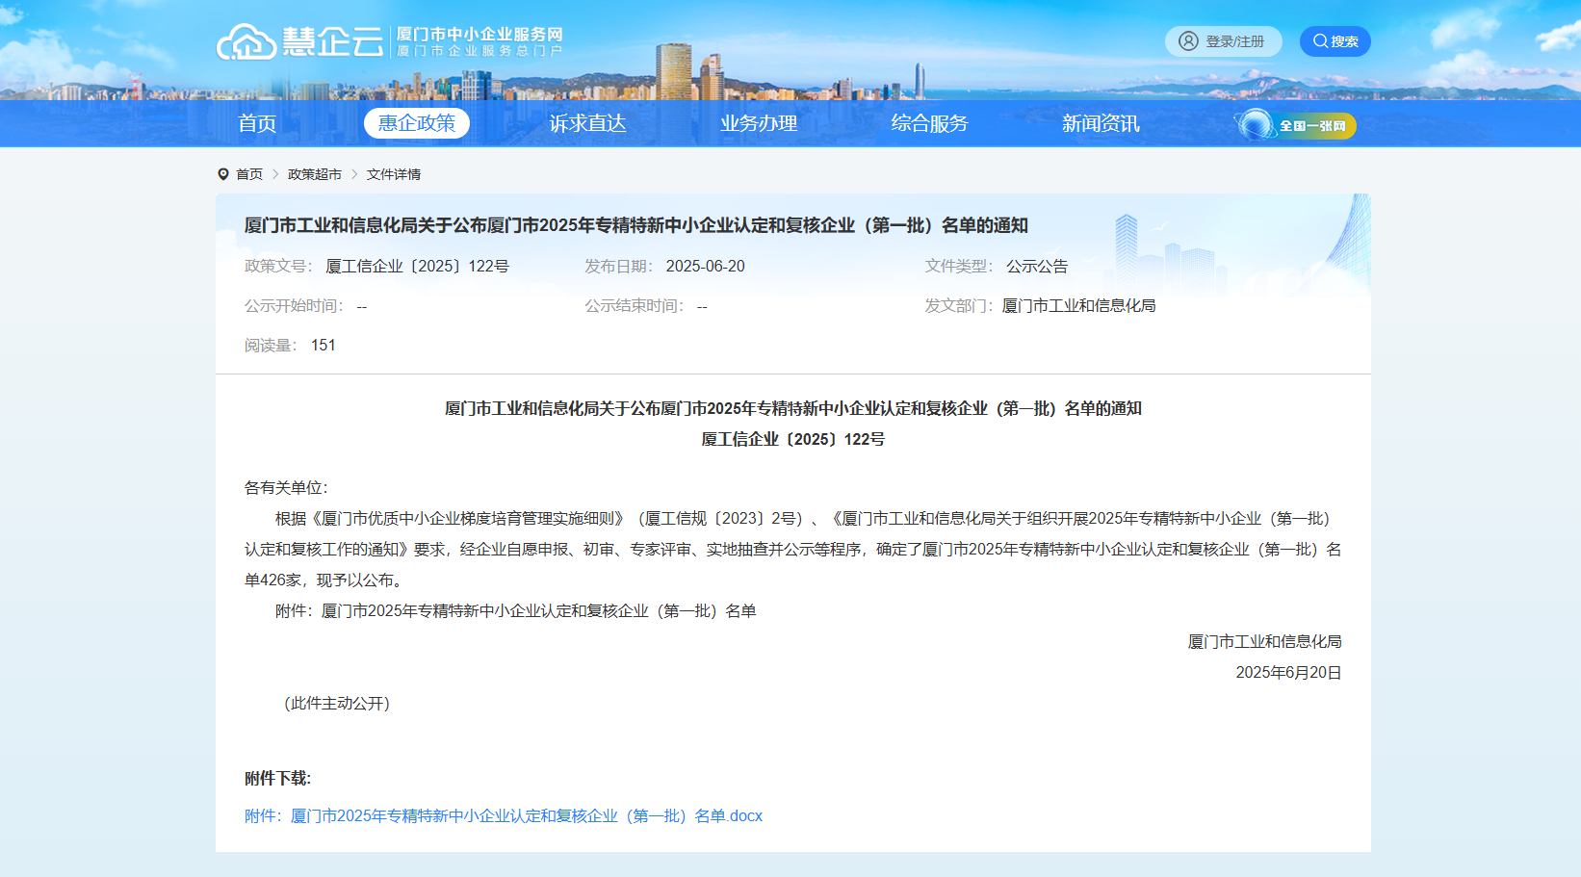Screen dimensions: 1581x877
Task: Click the publish date 2025-06-20
Action: (x=706, y=266)
